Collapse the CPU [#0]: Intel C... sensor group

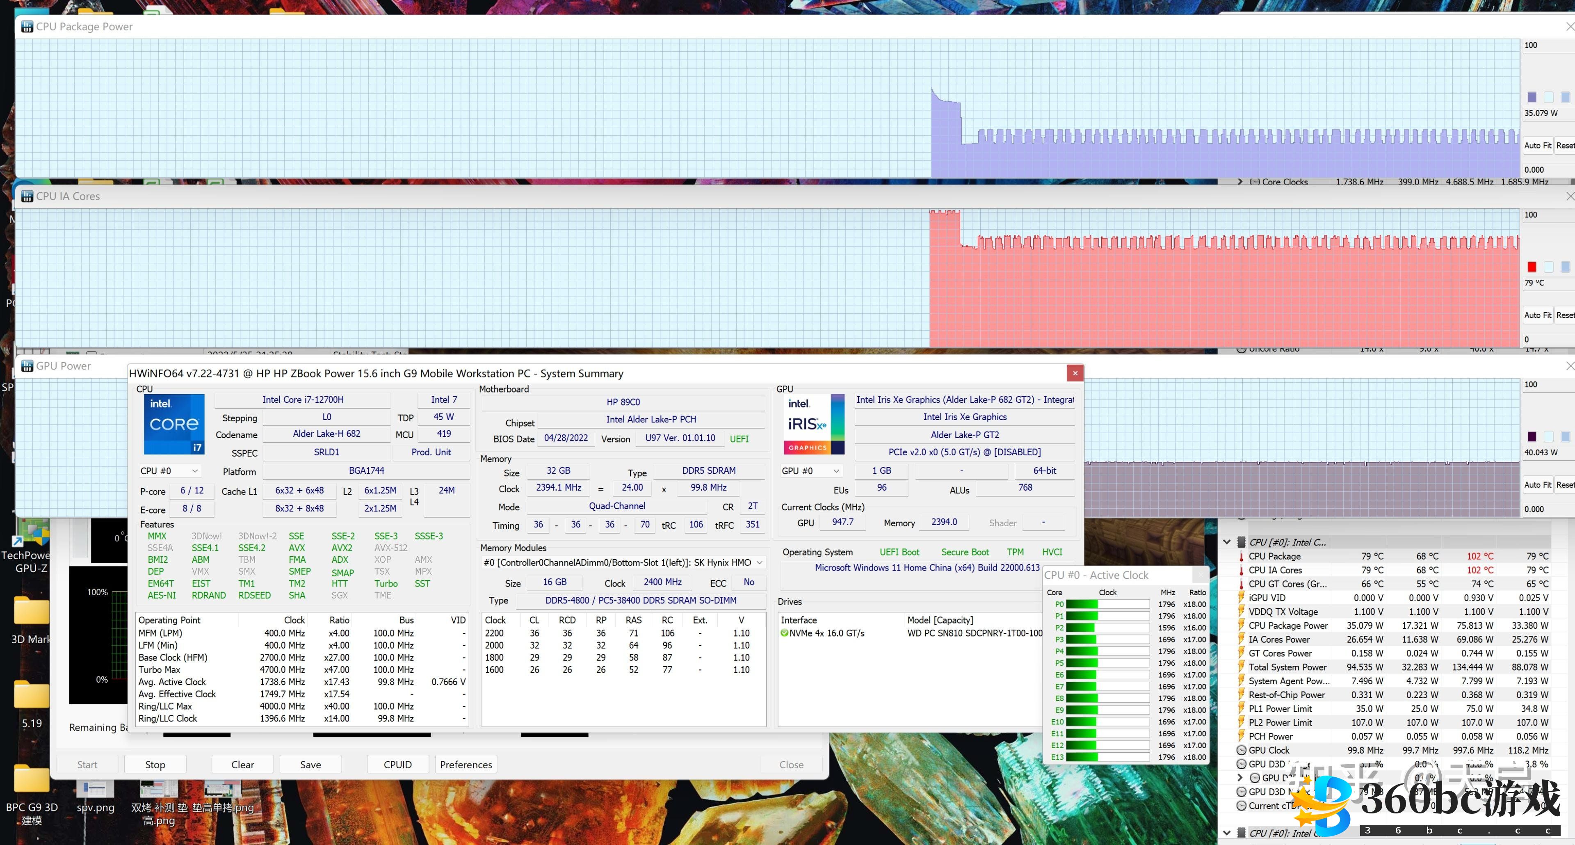[x=1226, y=542]
